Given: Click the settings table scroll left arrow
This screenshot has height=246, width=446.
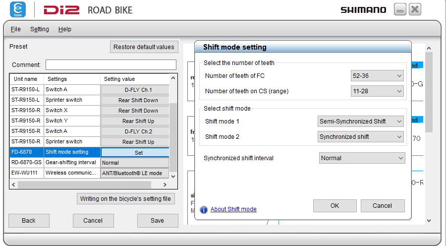Looking at the screenshot, I should tap(13, 184).
